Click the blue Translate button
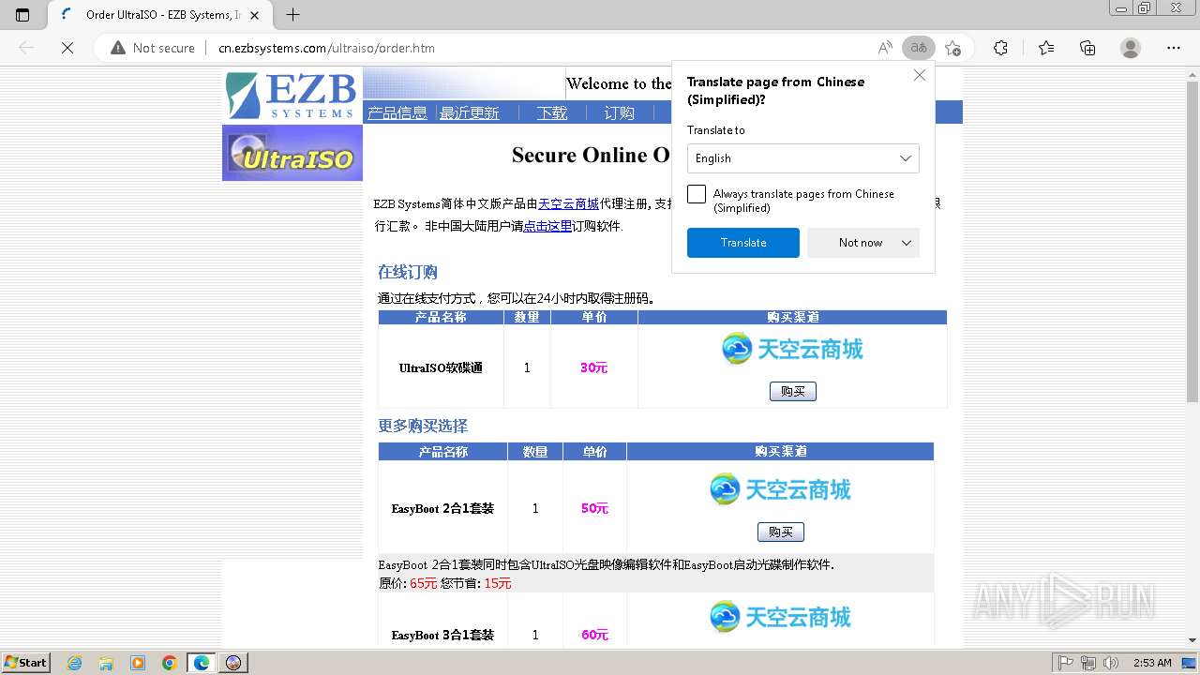The height and width of the screenshot is (675, 1200). point(743,243)
